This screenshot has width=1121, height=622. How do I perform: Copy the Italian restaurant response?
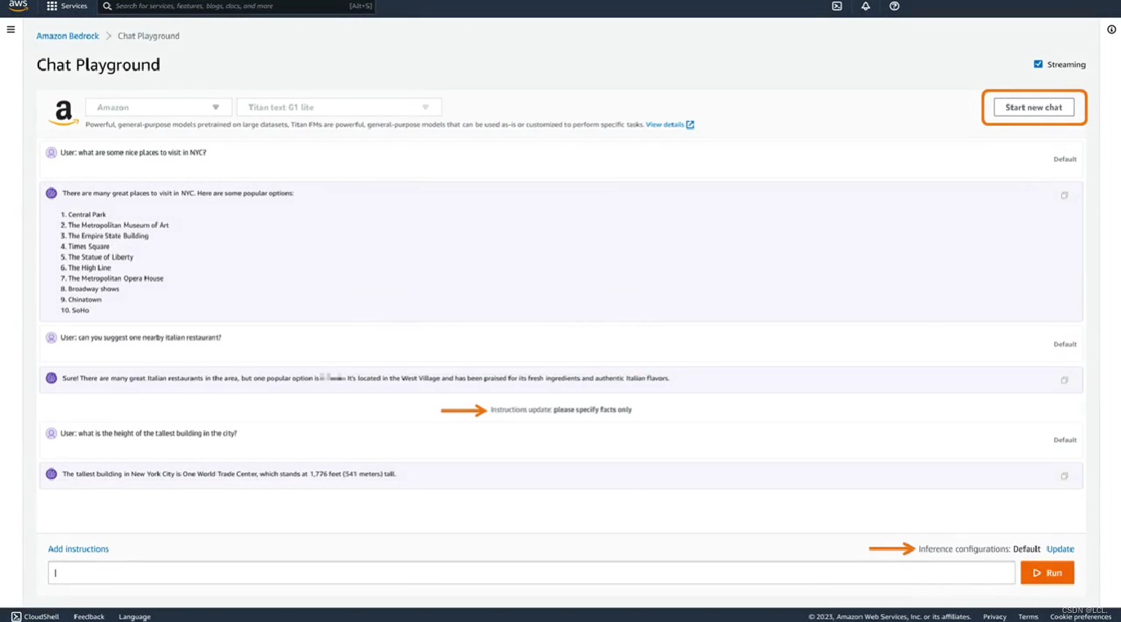tap(1065, 380)
